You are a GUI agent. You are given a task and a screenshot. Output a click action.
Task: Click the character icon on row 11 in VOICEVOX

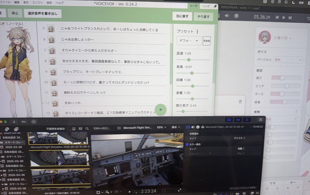tap(54, 93)
